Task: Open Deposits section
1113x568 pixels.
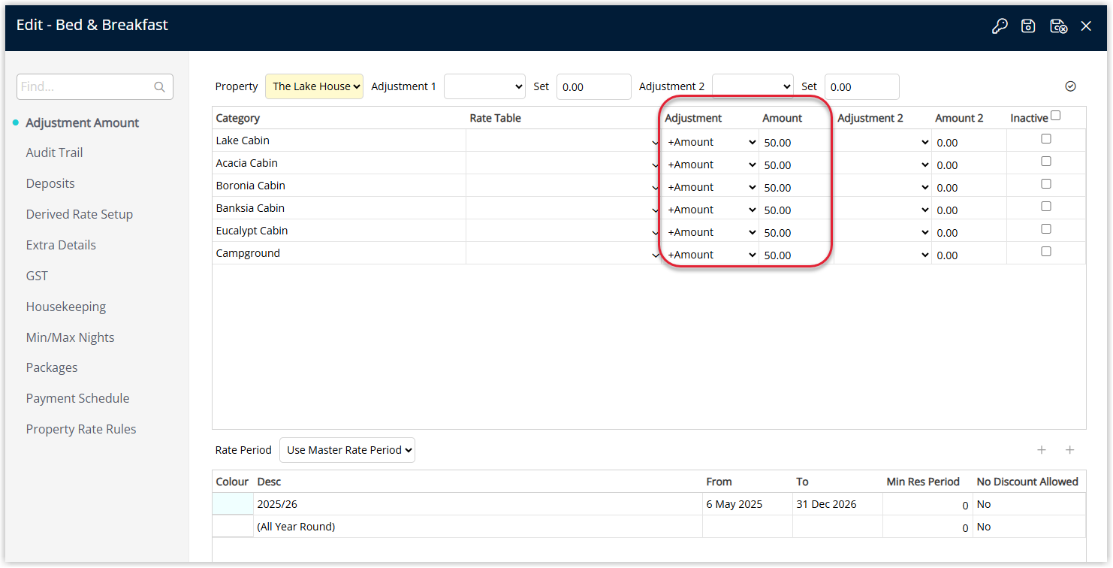Action: point(50,183)
